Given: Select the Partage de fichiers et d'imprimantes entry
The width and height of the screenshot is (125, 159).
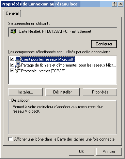Looking at the screenshot, I should pos(68,65).
